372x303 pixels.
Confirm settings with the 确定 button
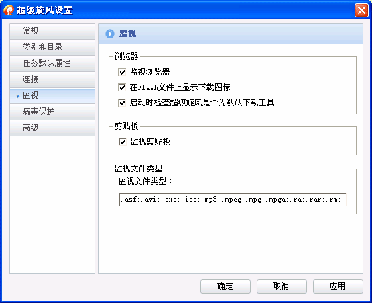[x=225, y=286]
